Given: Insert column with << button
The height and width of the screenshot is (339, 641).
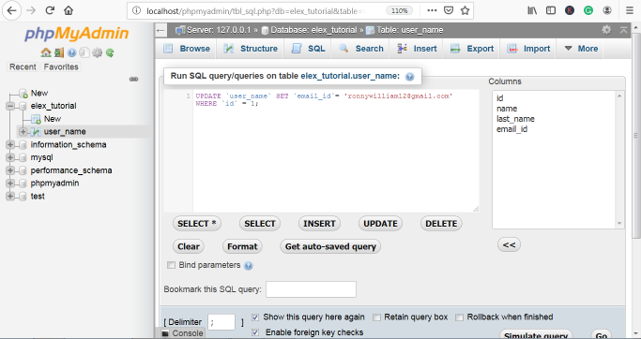Looking at the screenshot, I should (509, 244).
